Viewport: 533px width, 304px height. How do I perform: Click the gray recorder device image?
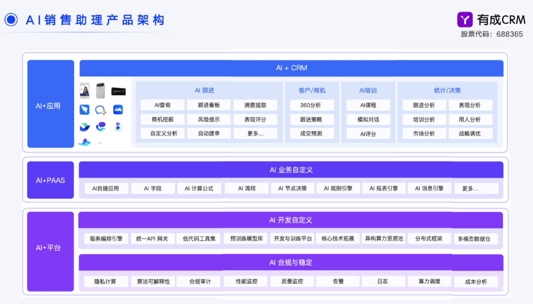pos(101,91)
